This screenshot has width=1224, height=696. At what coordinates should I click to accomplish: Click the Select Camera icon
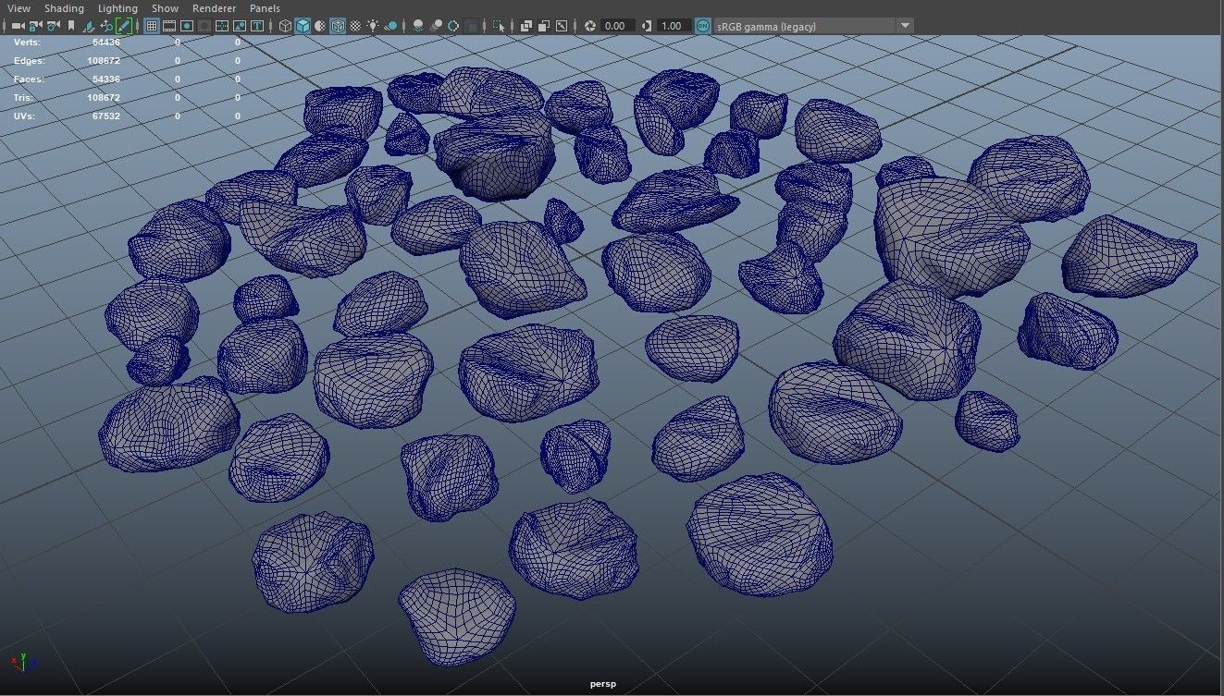(x=18, y=26)
